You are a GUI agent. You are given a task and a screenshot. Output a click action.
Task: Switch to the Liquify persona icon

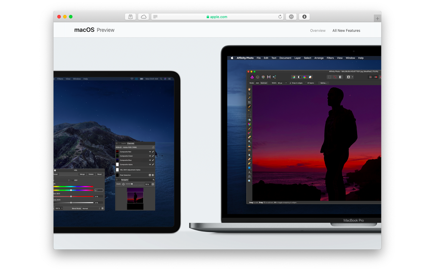click(x=257, y=77)
